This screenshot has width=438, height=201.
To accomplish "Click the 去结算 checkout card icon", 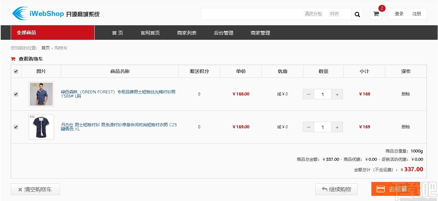I will coord(380,189).
